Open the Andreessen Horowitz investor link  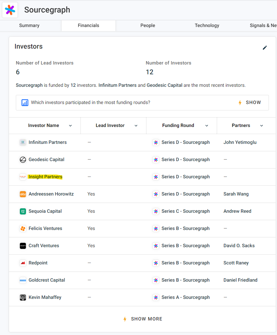[x=51, y=194]
